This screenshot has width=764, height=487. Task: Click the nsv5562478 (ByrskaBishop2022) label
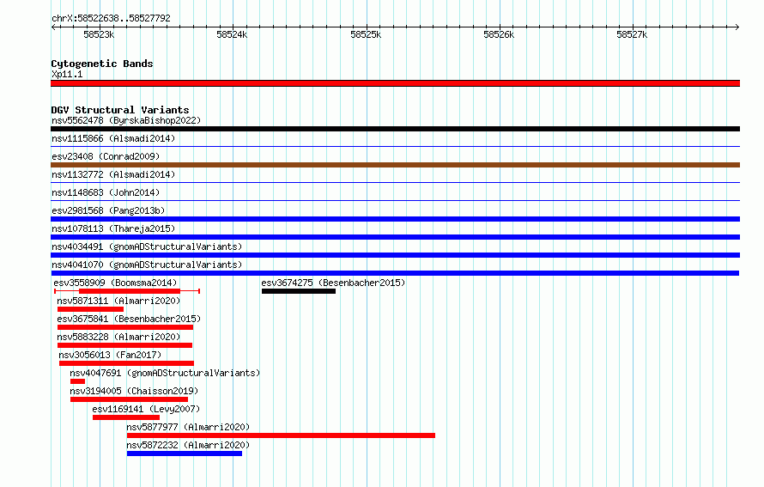click(126, 120)
